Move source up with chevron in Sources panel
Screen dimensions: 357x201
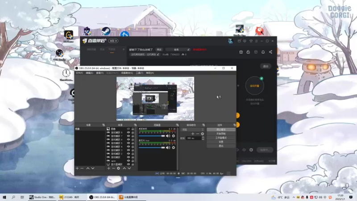tap(125, 168)
